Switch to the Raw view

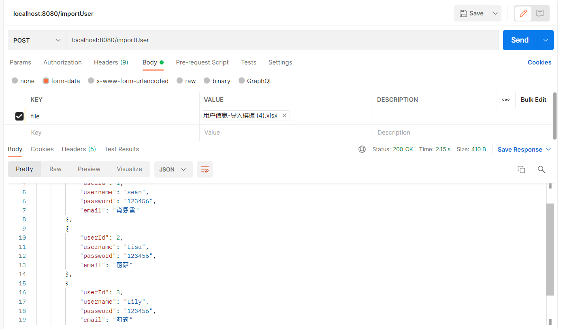(x=55, y=169)
